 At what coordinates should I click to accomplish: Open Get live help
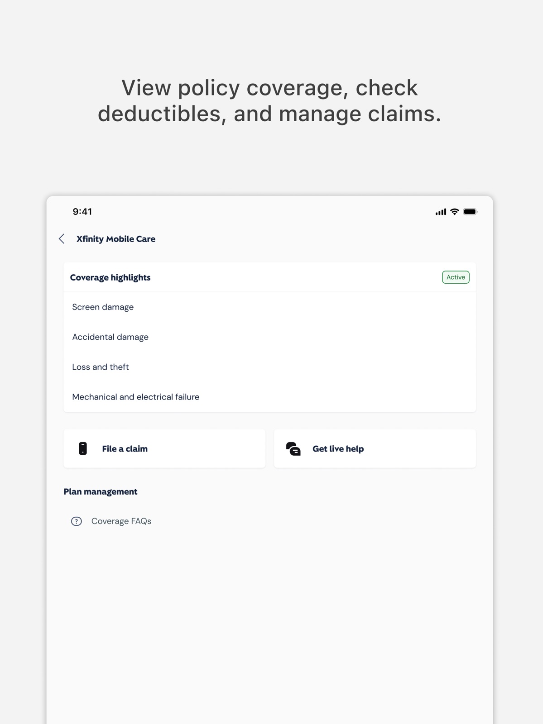coord(375,448)
